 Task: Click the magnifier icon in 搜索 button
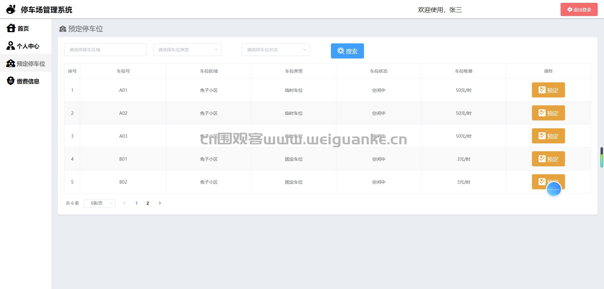(x=341, y=51)
